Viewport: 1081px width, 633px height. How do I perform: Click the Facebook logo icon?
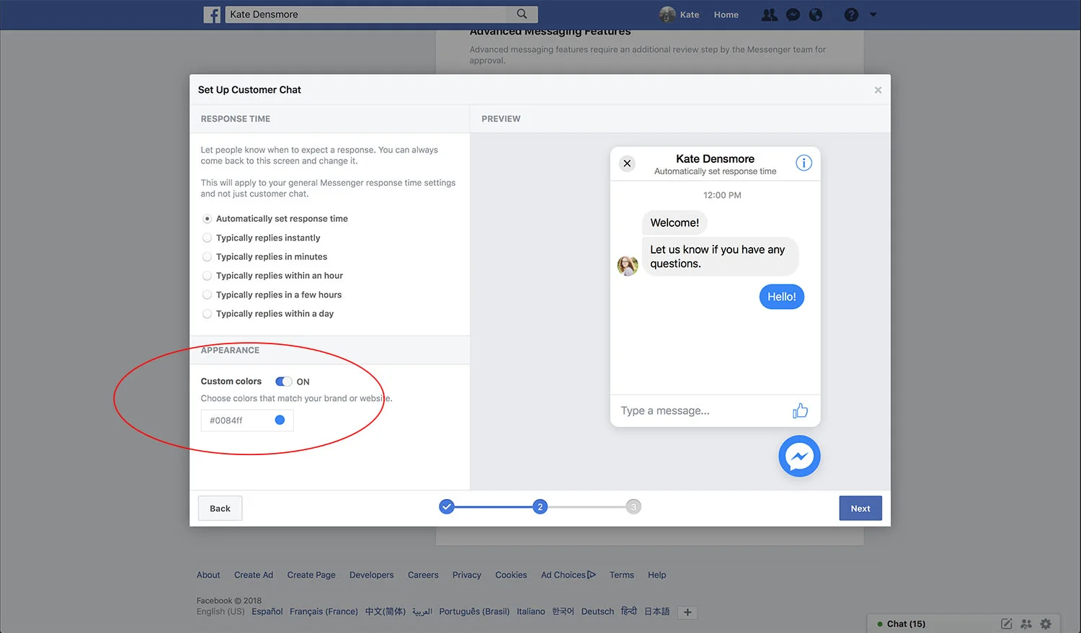pyautogui.click(x=212, y=14)
